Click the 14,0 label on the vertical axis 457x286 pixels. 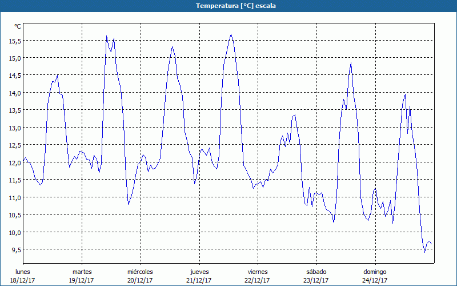click(x=14, y=93)
